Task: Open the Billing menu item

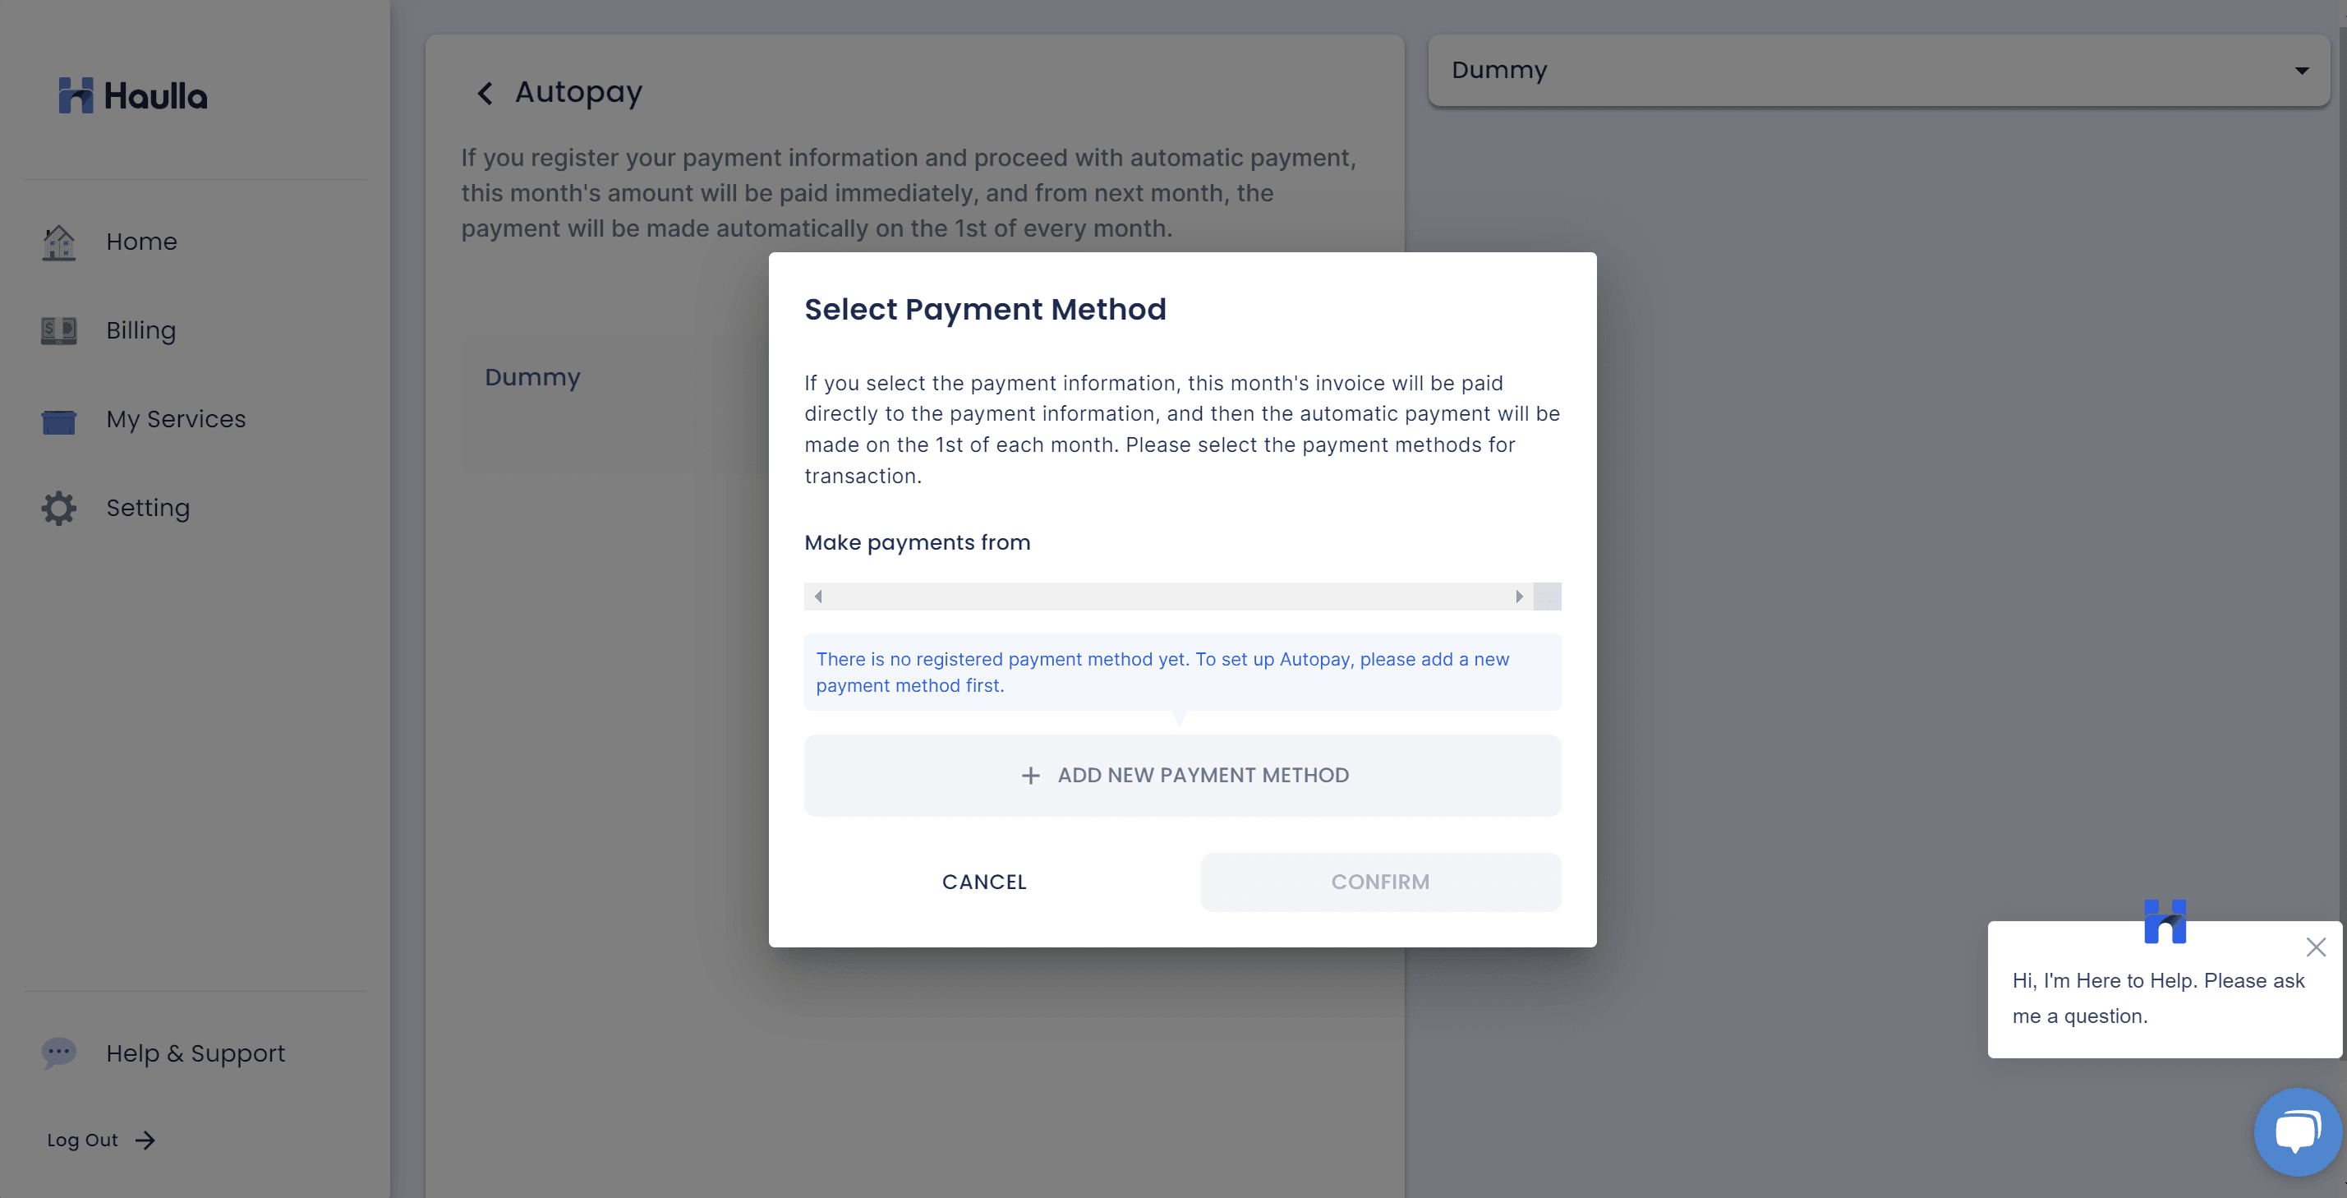Action: pyautogui.click(x=141, y=330)
